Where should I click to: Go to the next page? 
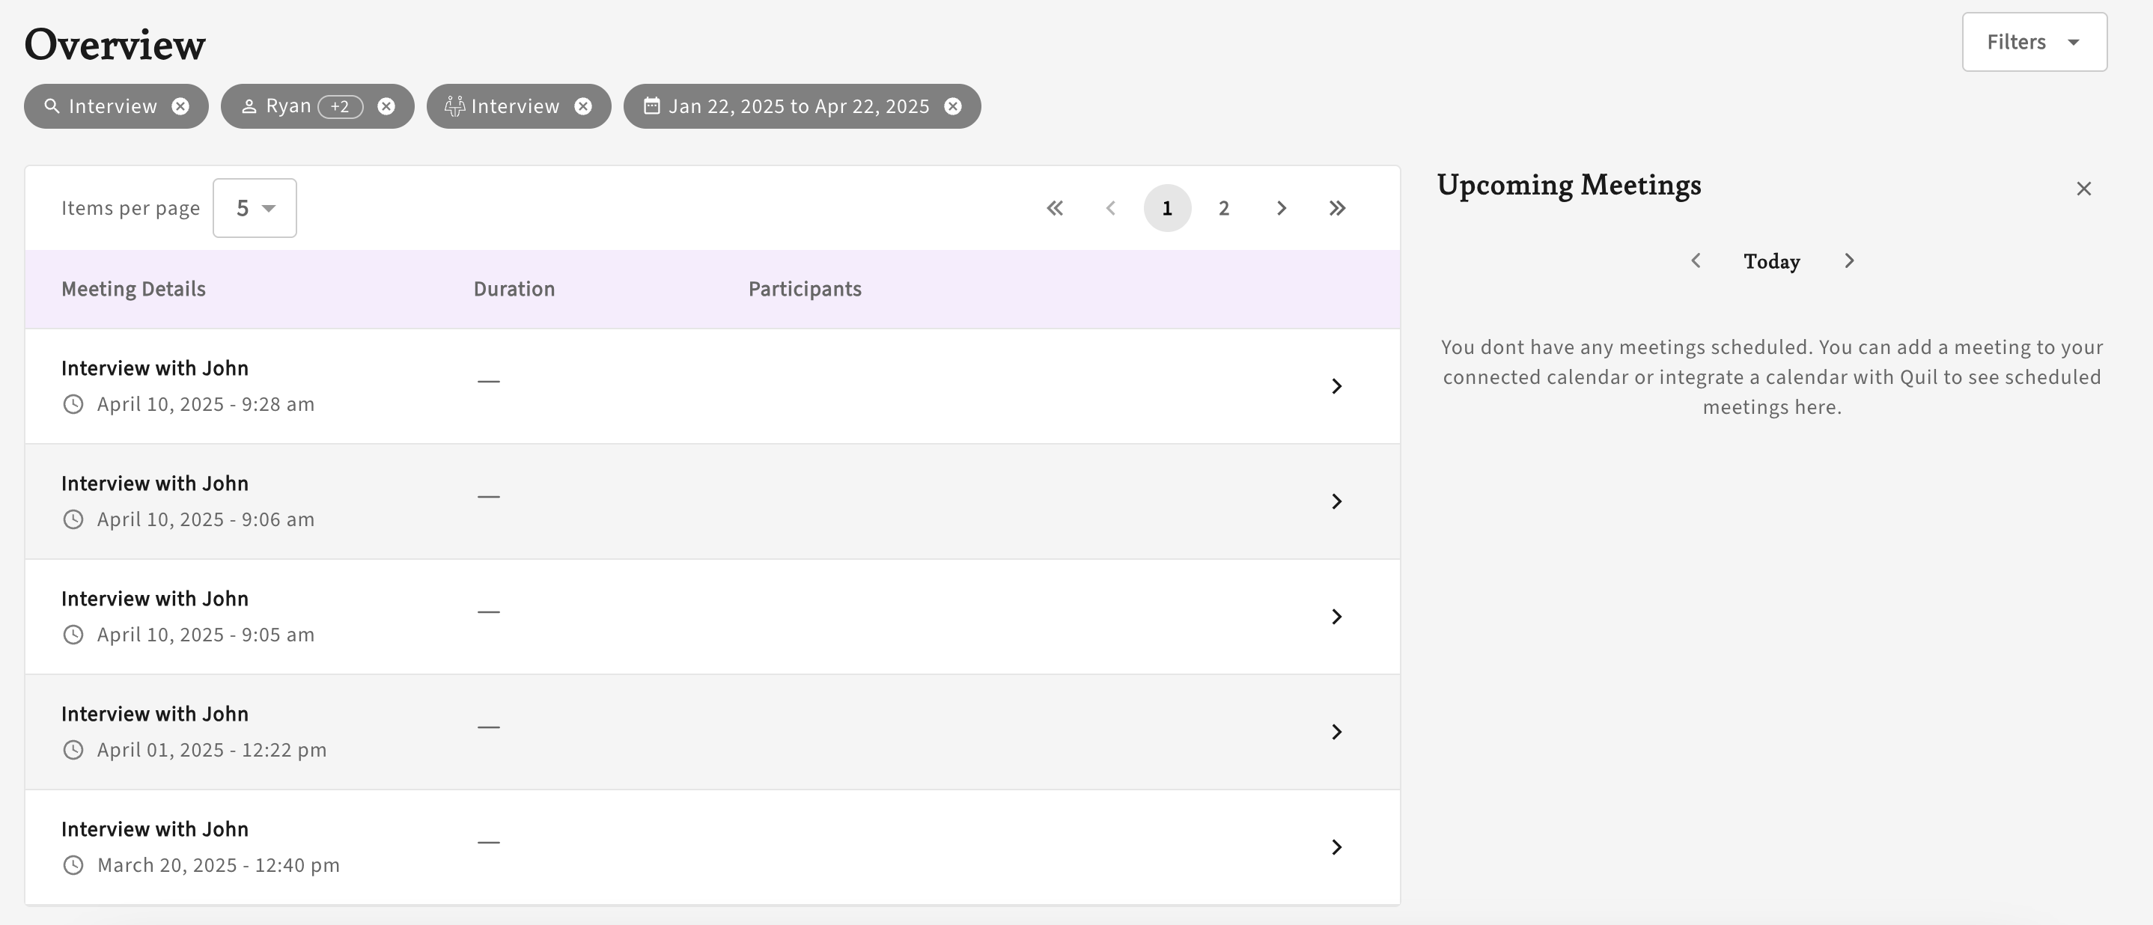coord(1282,208)
